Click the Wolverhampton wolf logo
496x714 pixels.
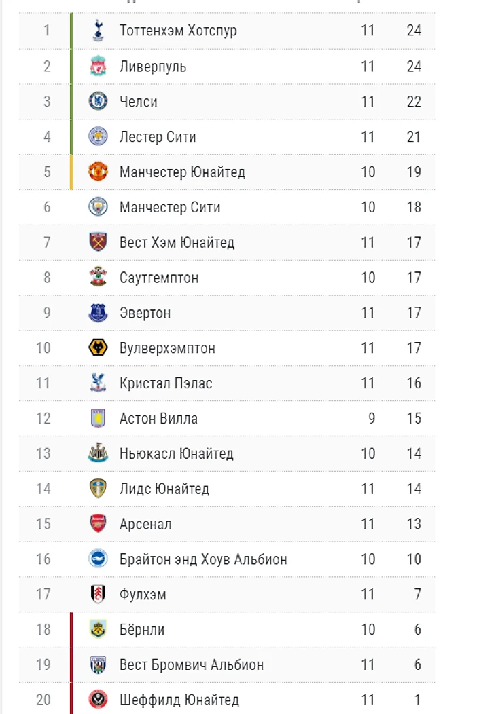tap(99, 348)
